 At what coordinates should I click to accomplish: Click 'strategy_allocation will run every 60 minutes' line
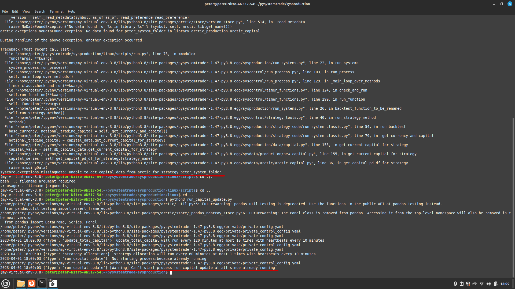(x=158, y=254)
